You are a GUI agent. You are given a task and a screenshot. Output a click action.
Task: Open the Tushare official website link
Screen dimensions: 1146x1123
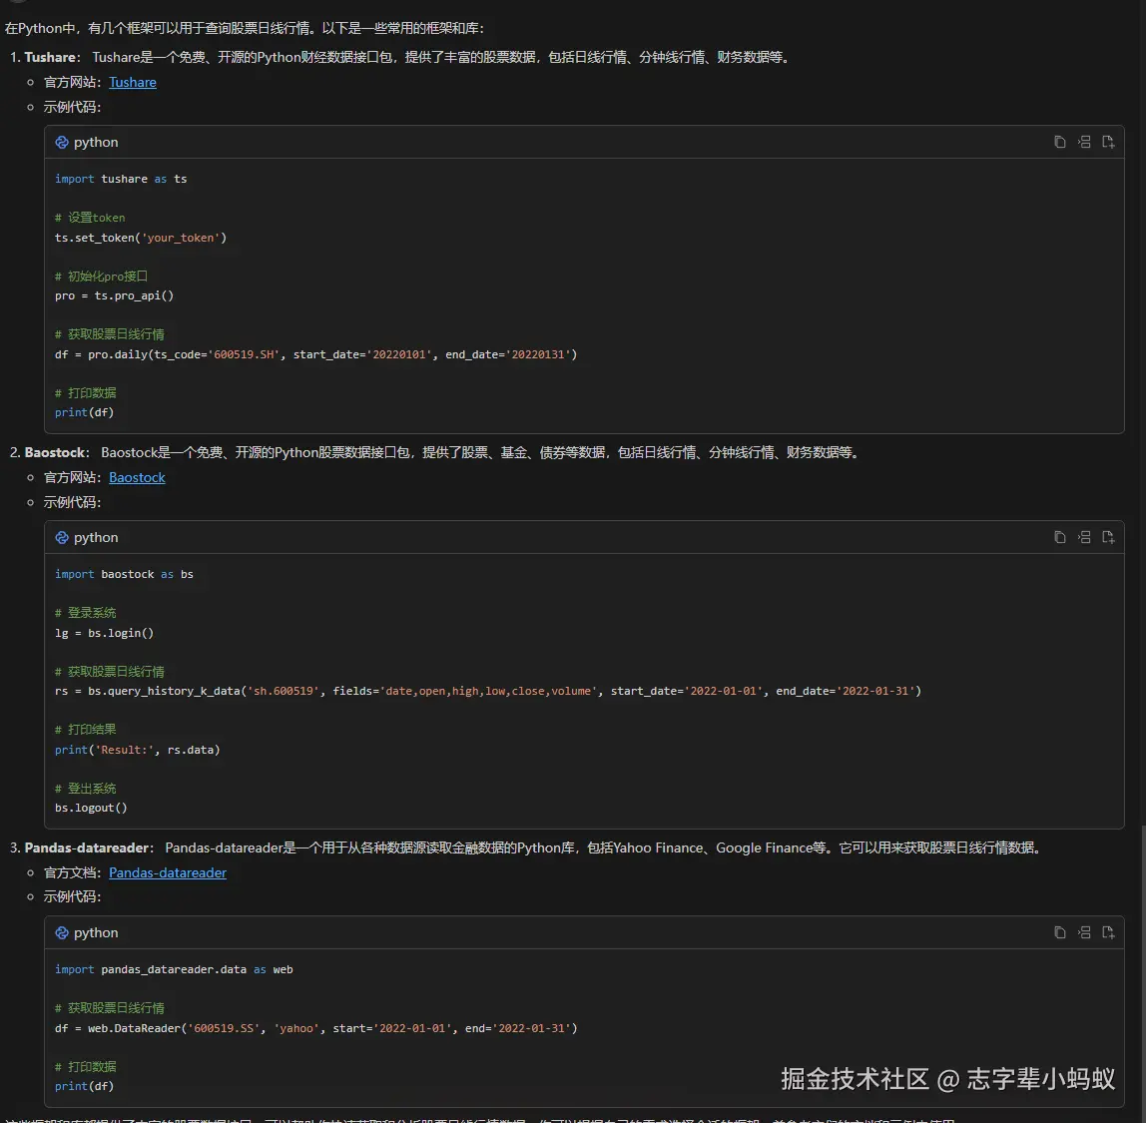tap(133, 82)
